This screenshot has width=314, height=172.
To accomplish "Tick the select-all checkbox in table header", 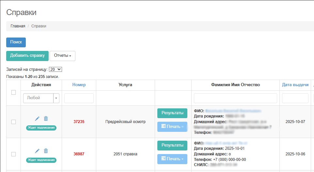I will click(x=13, y=92).
